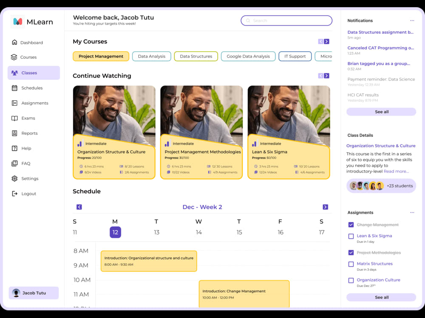Click the Settings gear icon
425x318 pixels.
pyautogui.click(x=14, y=179)
